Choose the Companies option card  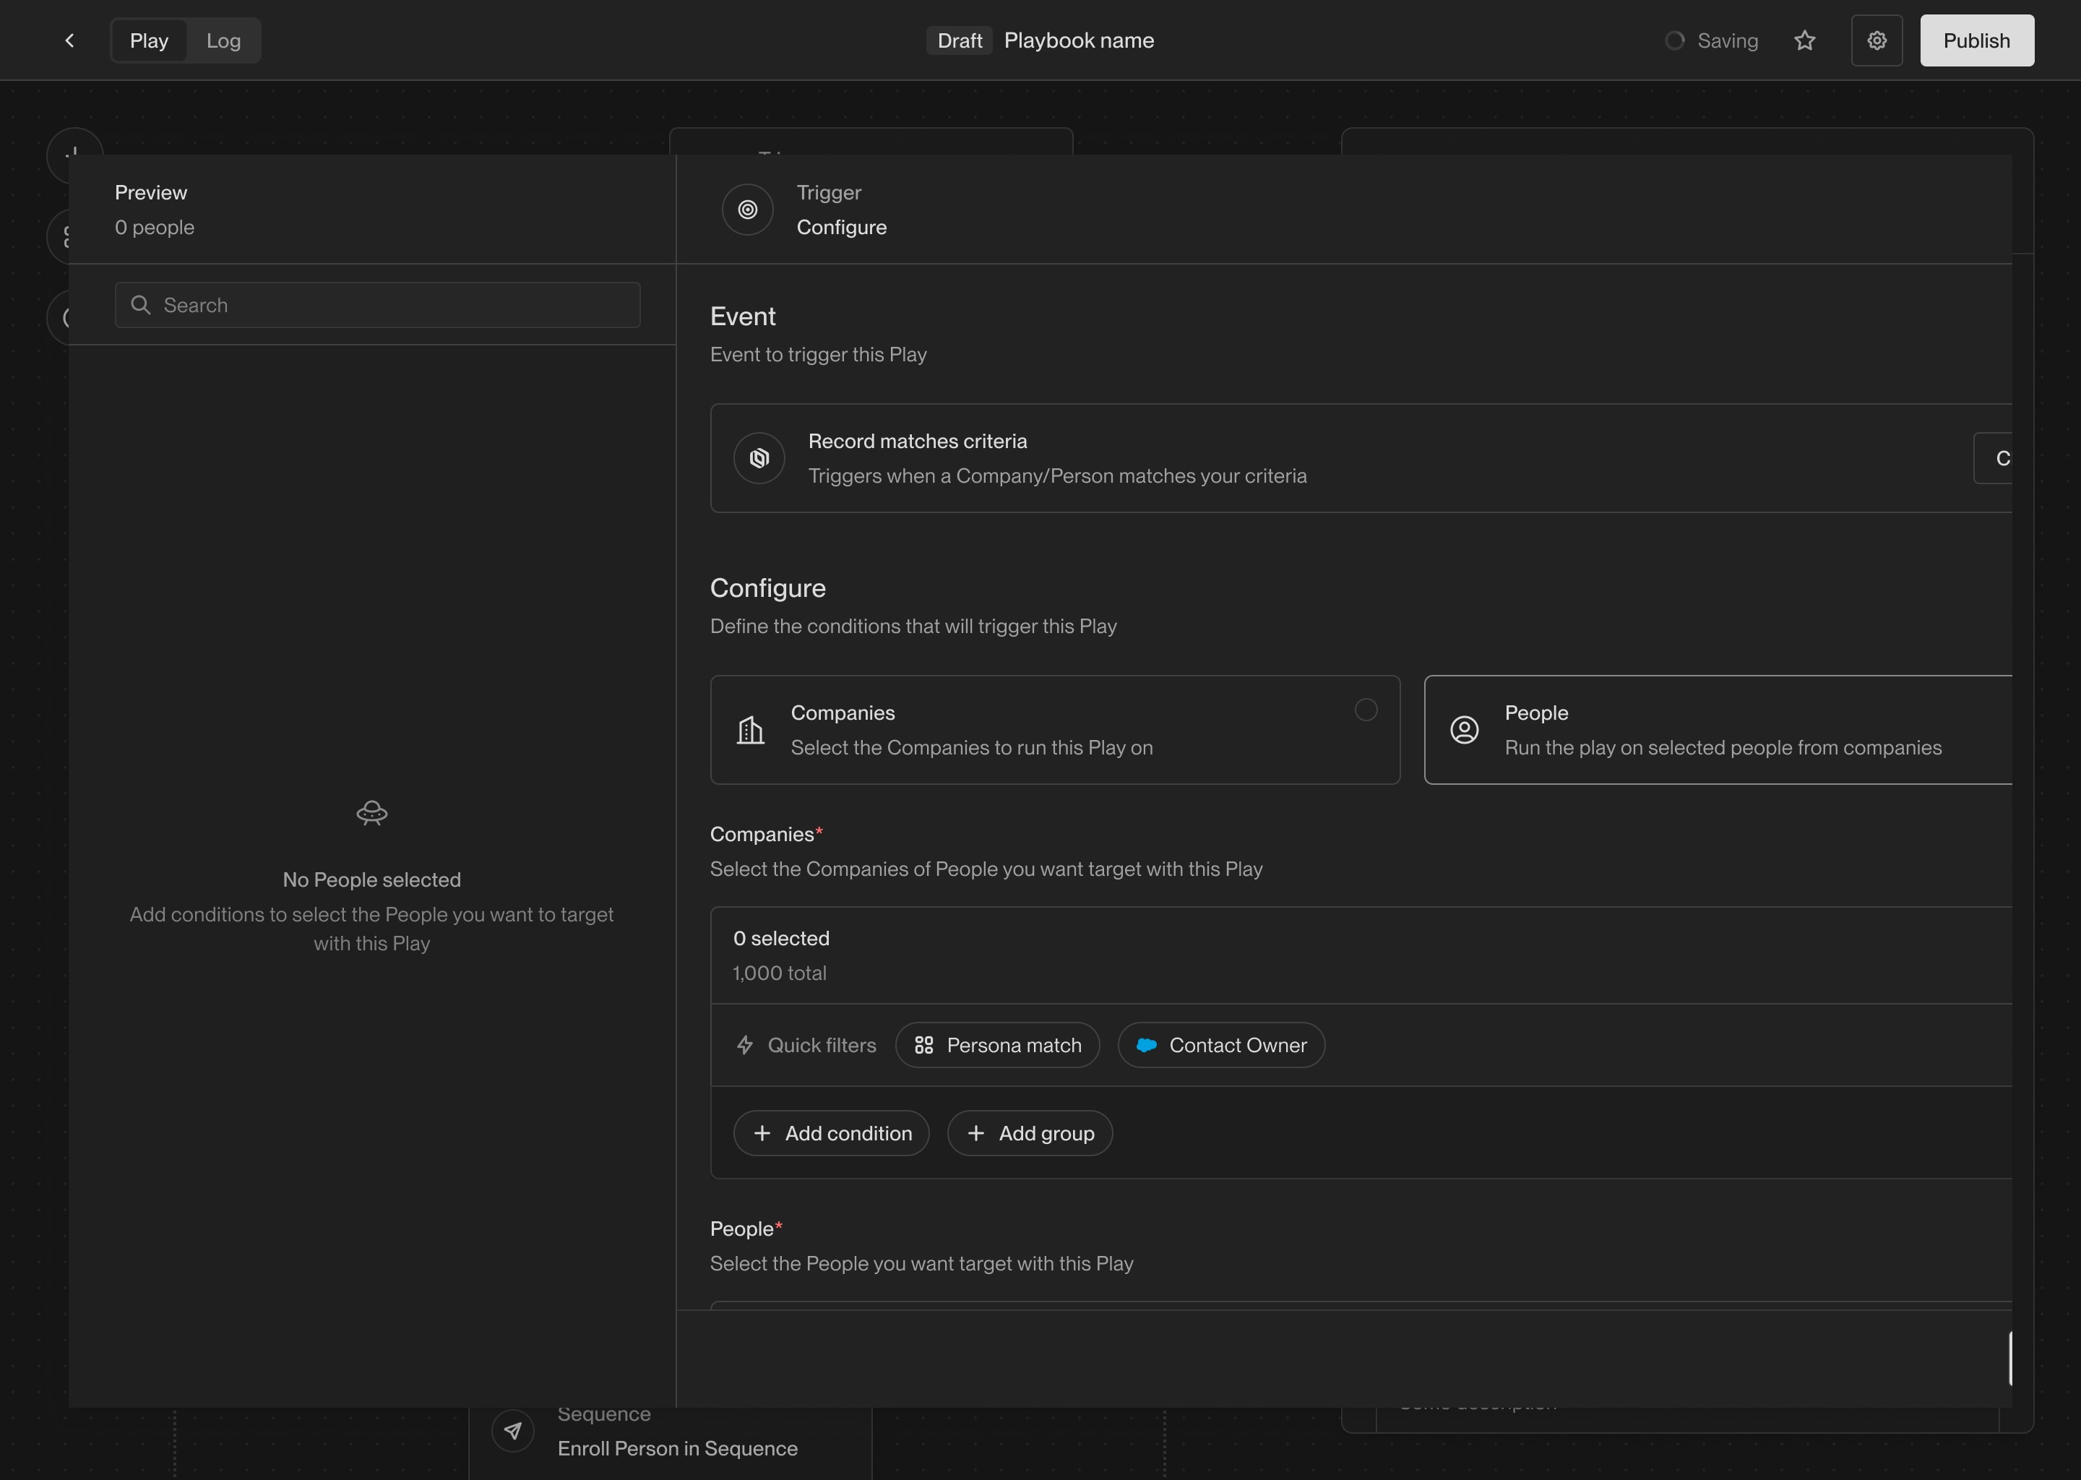[1055, 729]
